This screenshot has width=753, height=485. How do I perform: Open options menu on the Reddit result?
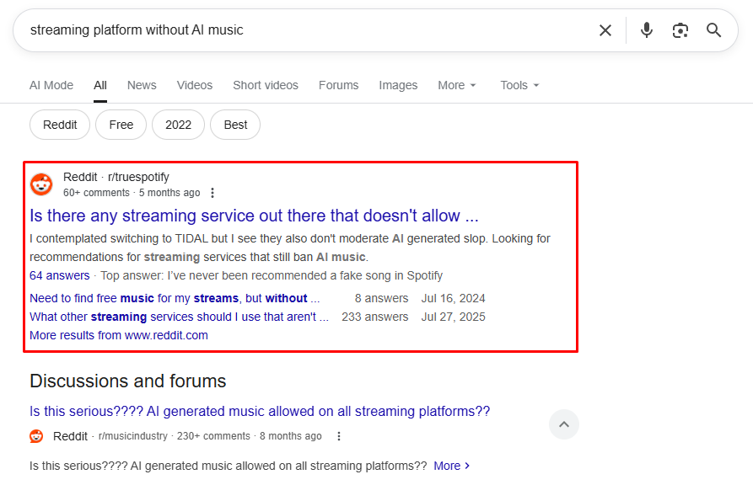point(212,193)
